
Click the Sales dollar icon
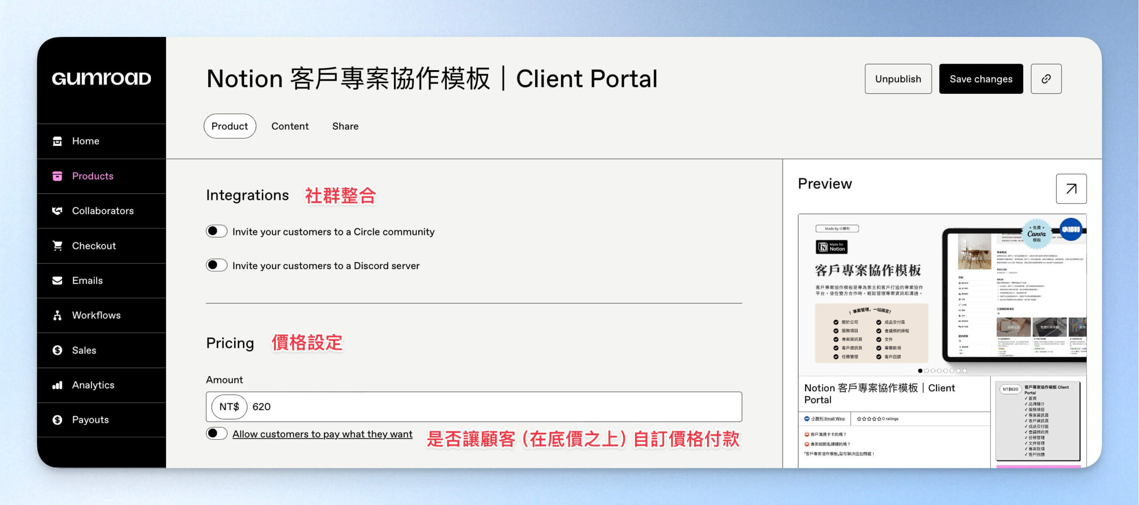click(x=57, y=350)
